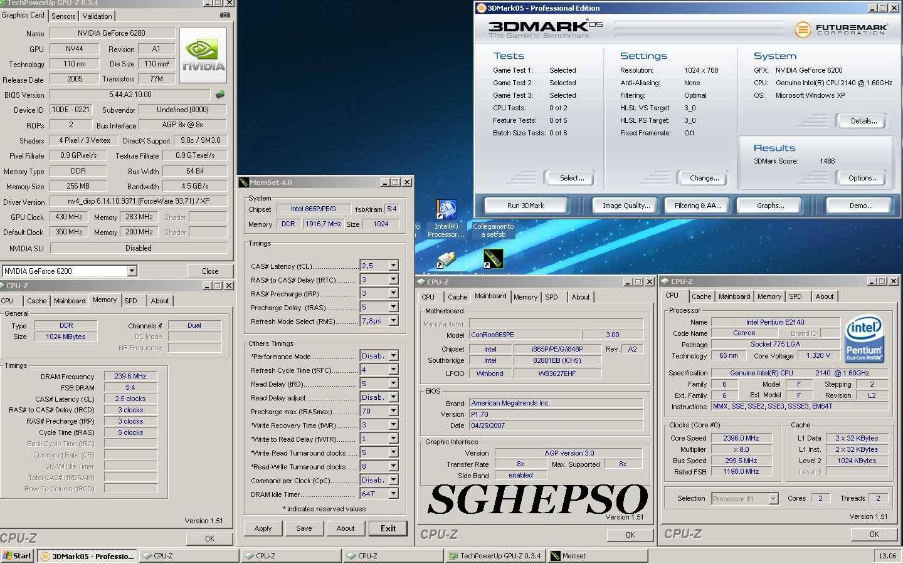Viewport: 903px width, 564px height.
Task: Click the Core Speed value 2396.0 MHz
Action: point(741,438)
